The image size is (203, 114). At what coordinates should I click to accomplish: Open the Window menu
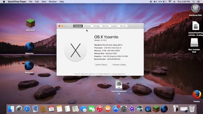pos(53,2)
